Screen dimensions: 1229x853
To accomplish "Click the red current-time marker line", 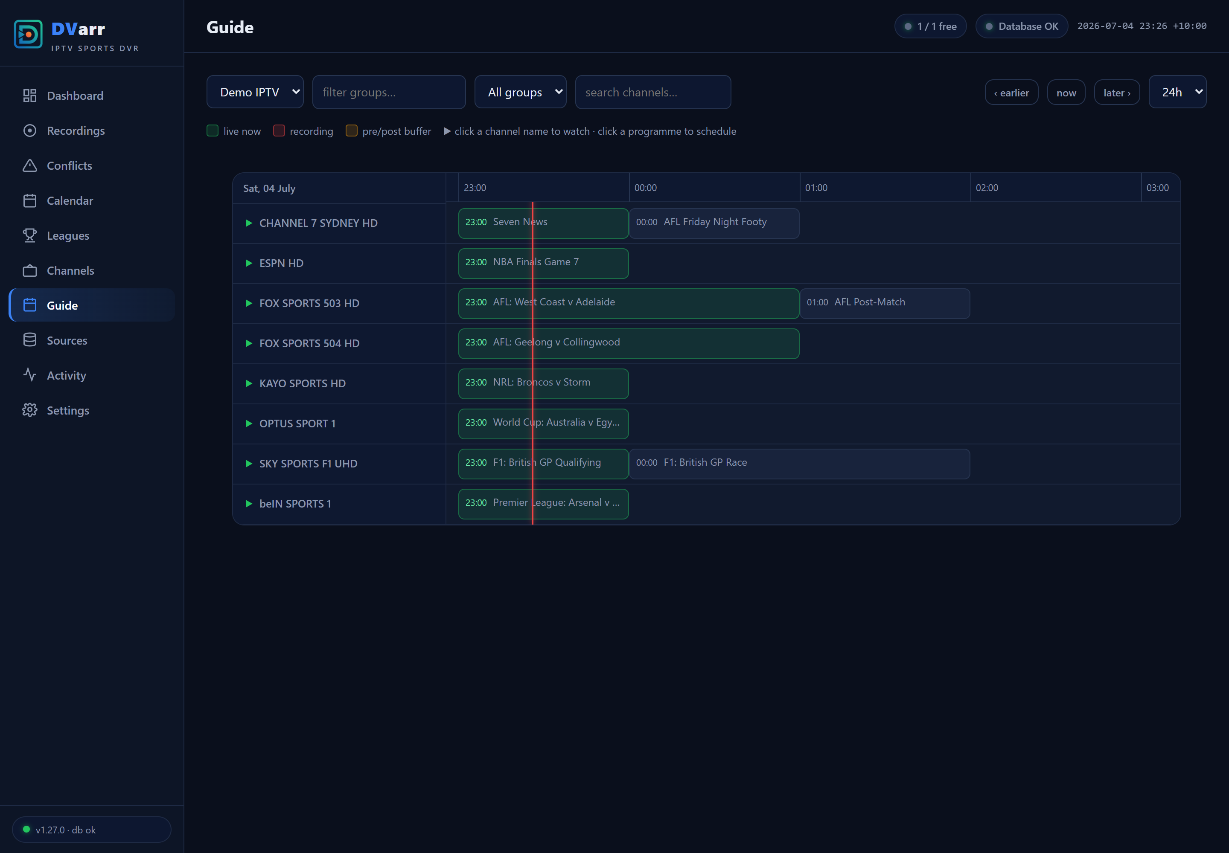I will [532, 363].
